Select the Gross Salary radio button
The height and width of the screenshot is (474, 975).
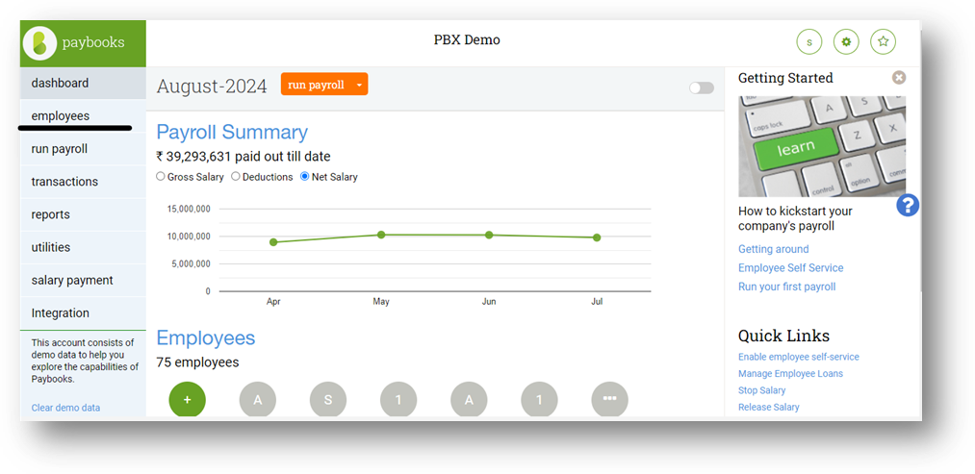coord(161,177)
